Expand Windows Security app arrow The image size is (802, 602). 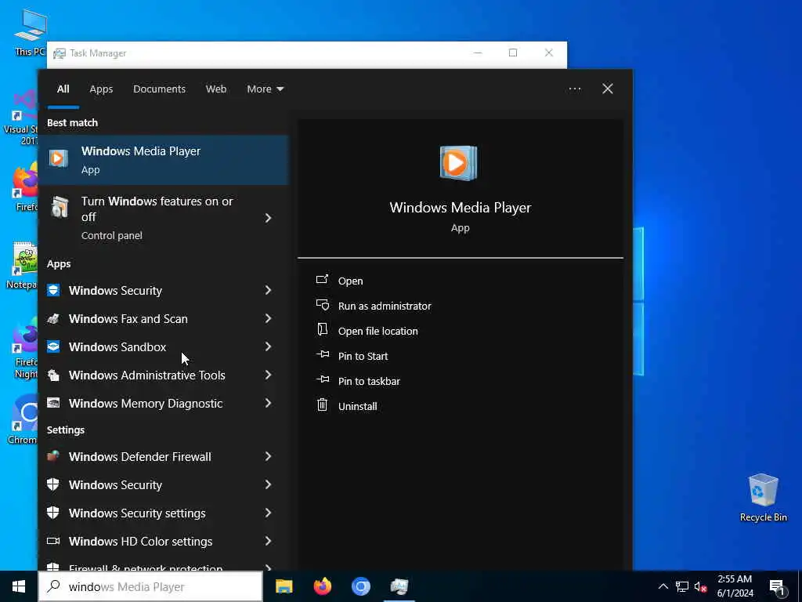[268, 290]
